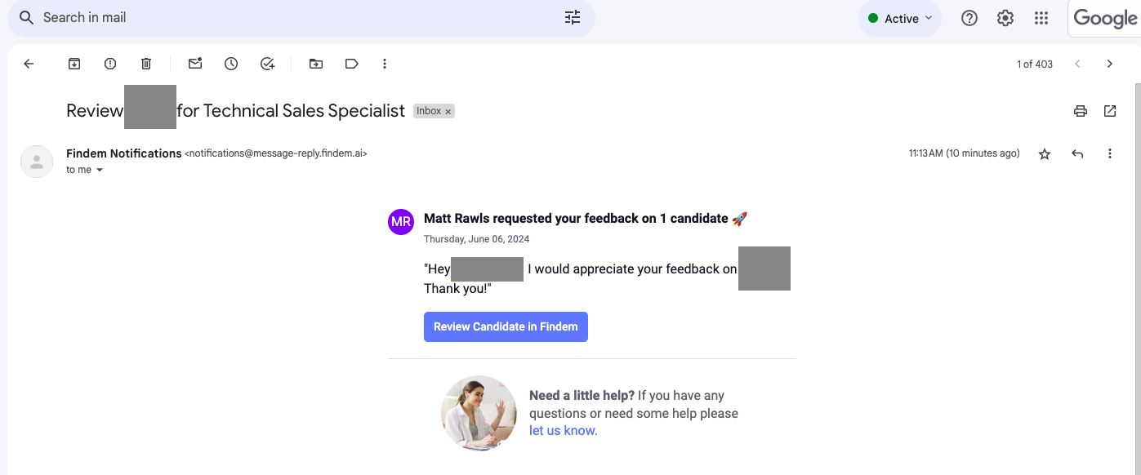The width and height of the screenshot is (1141, 475).
Task: Open the Active status dropdown
Action: point(900,18)
